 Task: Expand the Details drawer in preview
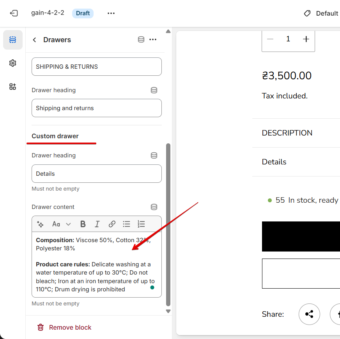296,162
